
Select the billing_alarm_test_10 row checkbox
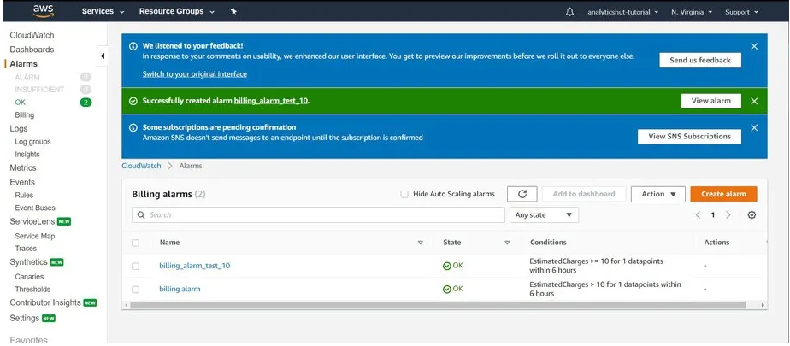point(136,266)
